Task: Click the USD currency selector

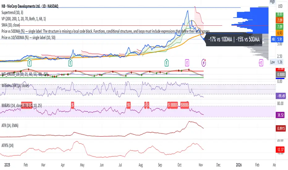Action: pos(280,6)
